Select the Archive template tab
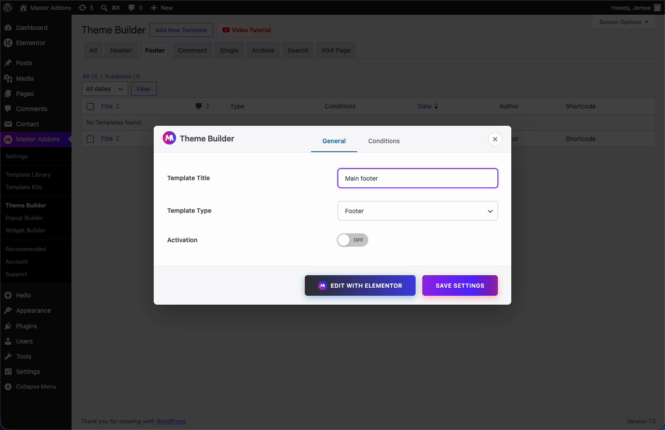665x430 pixels. click(x=263, y=50)
